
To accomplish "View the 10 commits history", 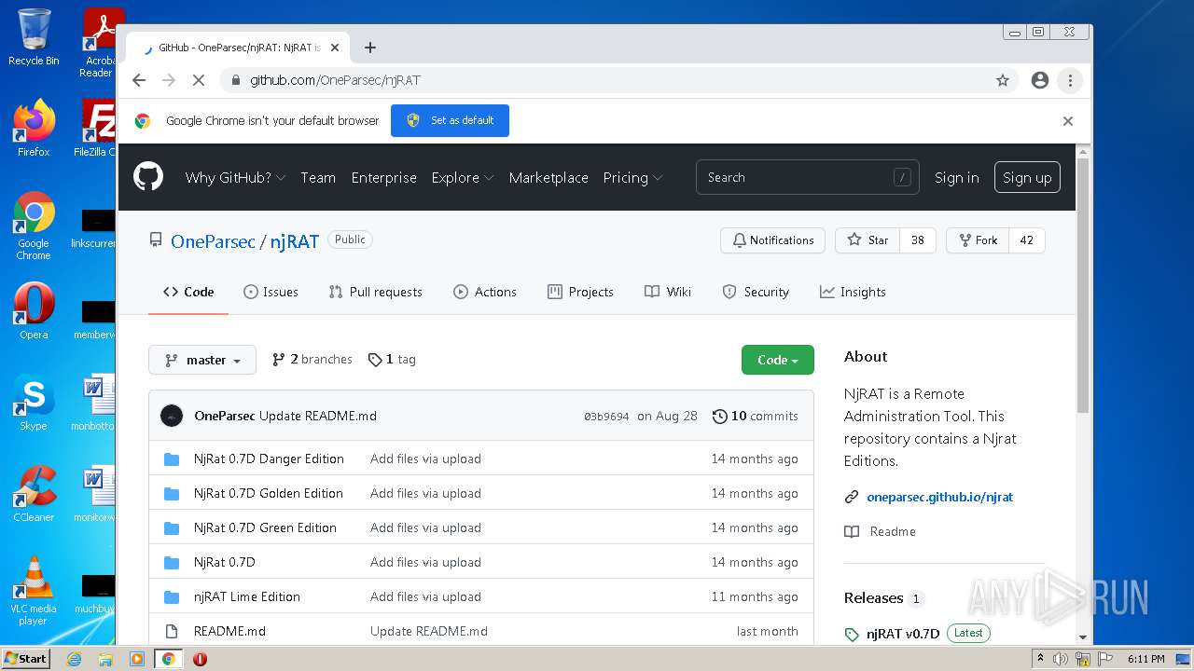I will point(755,416).
